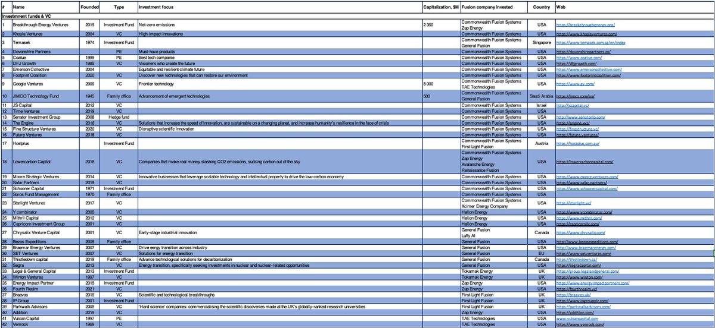Open the gv.com link for Google Ventures
Screen dimensions: 715x328
point(574,84)
